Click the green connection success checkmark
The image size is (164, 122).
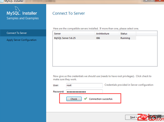(x=86, y=98)
